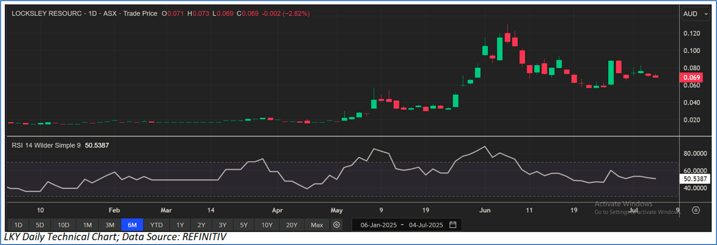Select the 1D time range
The image size is (717, 245).
pos(18,225)
